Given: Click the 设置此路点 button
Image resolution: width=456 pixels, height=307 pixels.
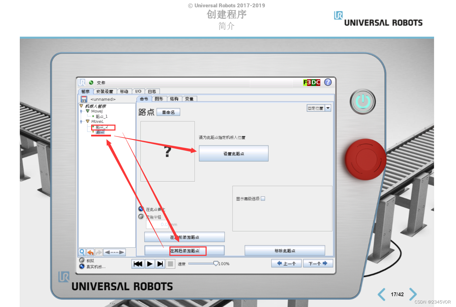Looking at the screenshot, I should click(x=233, y=153).
